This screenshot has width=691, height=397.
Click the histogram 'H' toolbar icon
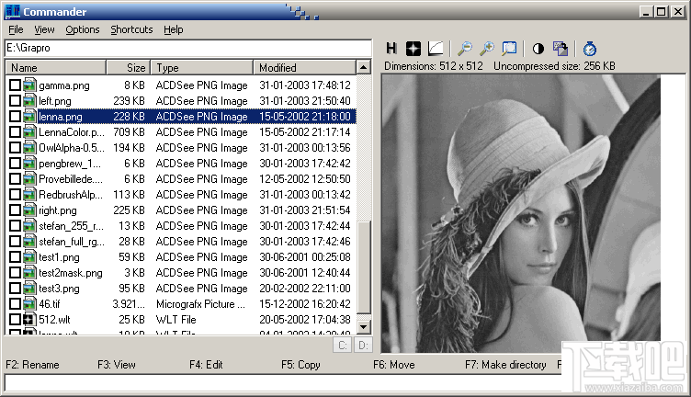click(x=391, y=48)
